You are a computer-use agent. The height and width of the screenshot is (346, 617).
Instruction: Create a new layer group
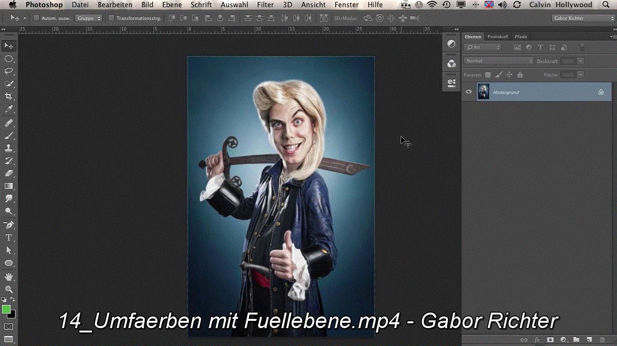576,340
